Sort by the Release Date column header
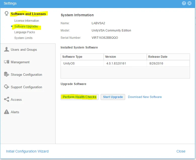The height and width of the screenshot is (160, 196). tap(168, 57)
